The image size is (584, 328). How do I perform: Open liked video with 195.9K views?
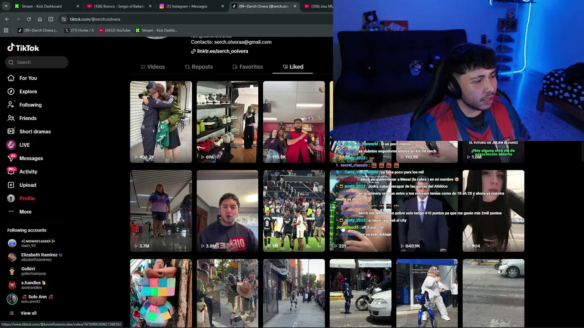(294, 122)
